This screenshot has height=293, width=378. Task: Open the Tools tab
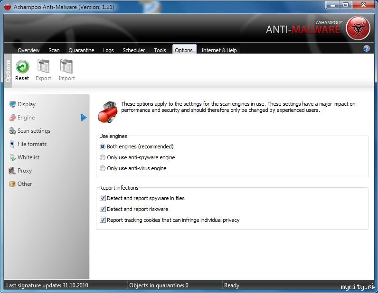point(160,50)
